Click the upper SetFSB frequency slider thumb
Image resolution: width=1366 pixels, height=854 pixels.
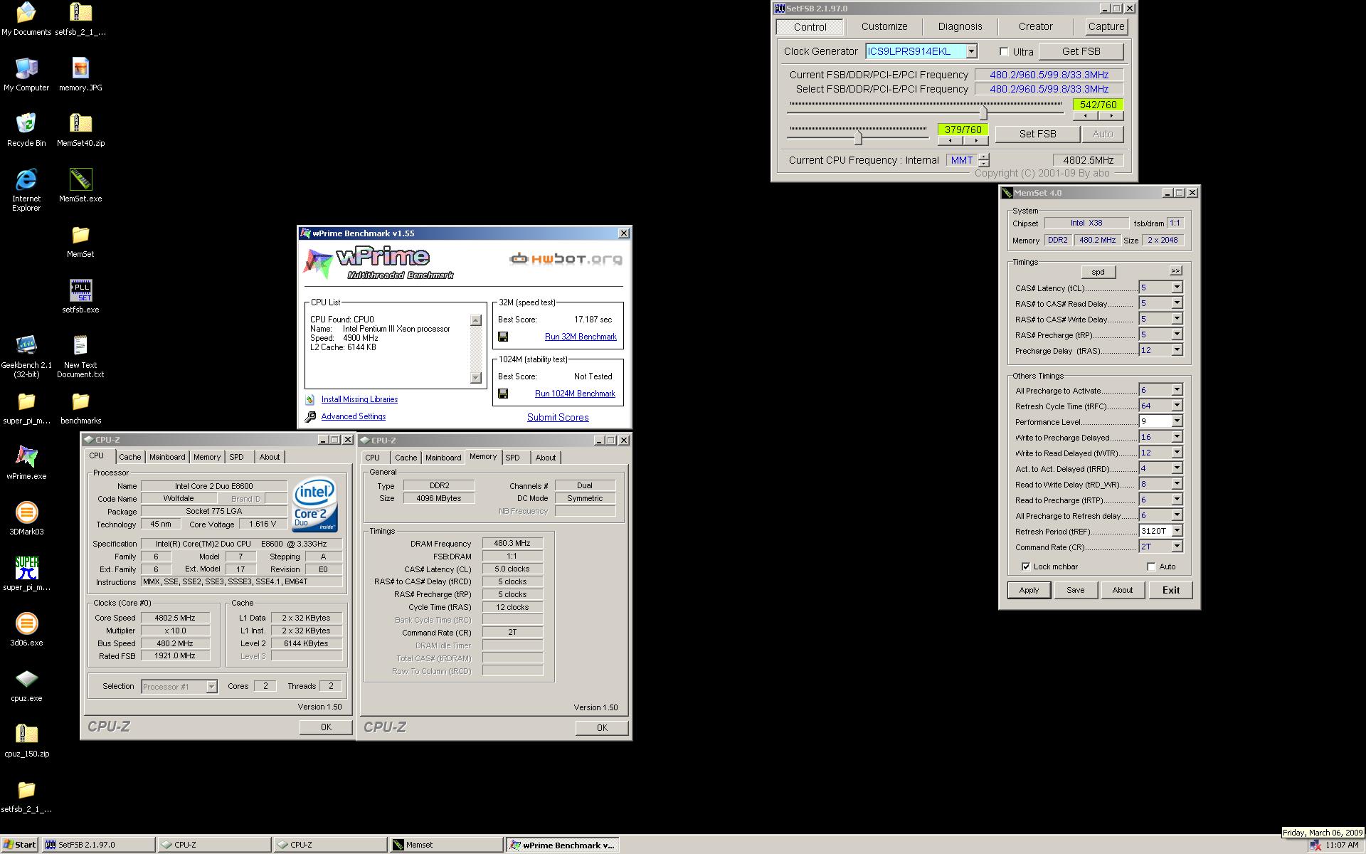983,113
